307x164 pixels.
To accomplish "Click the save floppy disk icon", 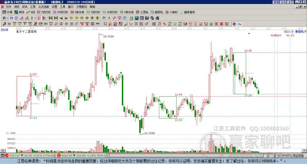I will pyautogui.click(x=147, y=18).
